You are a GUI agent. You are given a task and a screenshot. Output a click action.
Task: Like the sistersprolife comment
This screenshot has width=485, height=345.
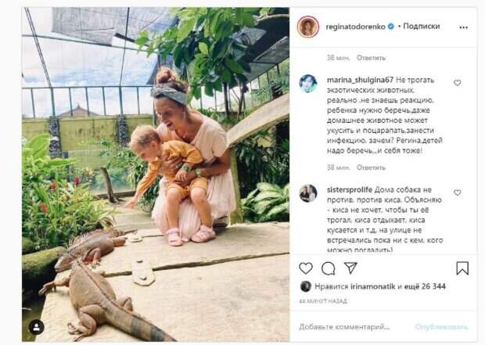pyautogui.click(x=458, y=192)
